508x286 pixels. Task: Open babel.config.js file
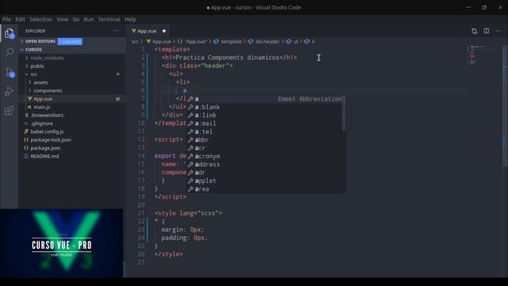[x=47, y=132]
